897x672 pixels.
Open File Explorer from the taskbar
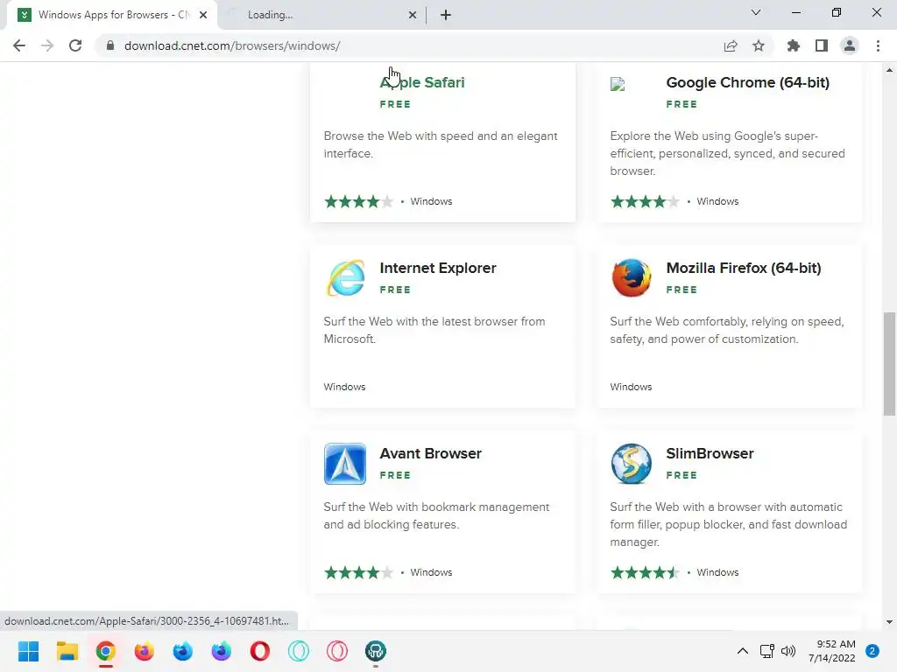(x=67, y=651)
